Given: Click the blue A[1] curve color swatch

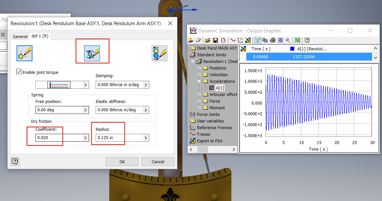Looking at the screenshot, I should [292, 49].
